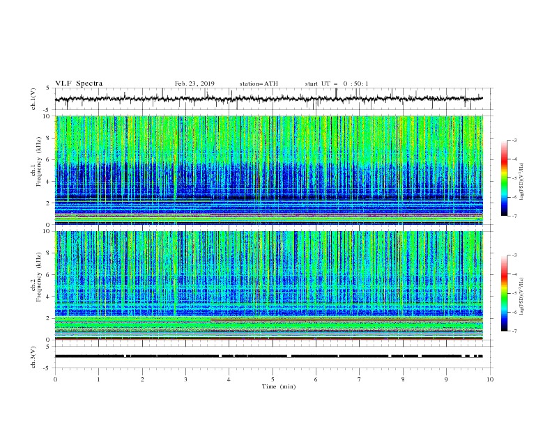Click the ch.2 "Frequency (kHz)" axis label
The width and height of the screenshot is (552, 426).
[x=38, y=277]
